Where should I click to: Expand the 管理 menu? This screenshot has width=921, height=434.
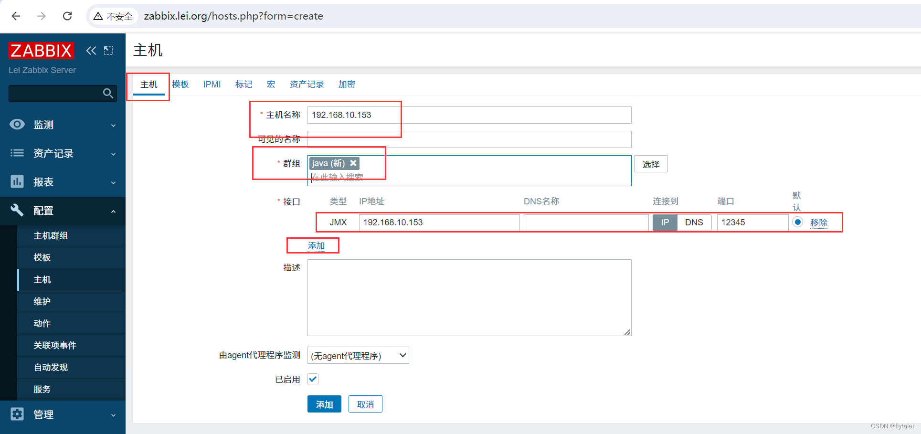(113, 415)
